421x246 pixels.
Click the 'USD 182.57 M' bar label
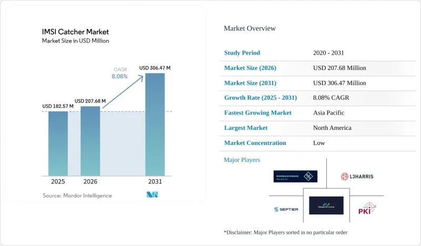click(x=58, y=106)
